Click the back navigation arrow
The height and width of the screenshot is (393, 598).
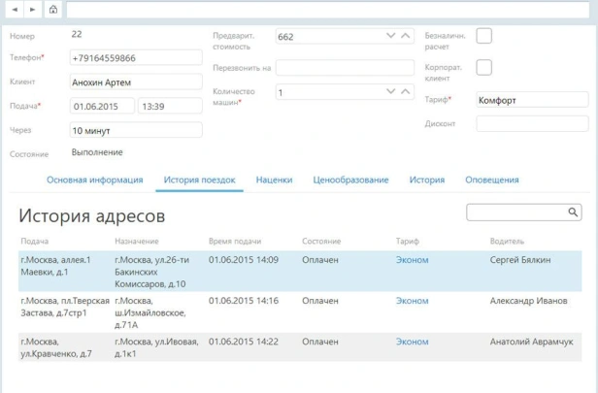(16, 10)
